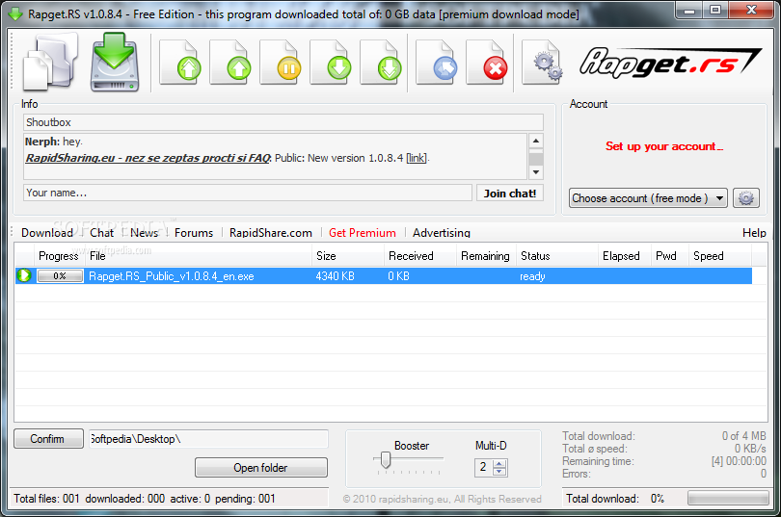This screenshot has height=517, width=781.
Task: Open Choose account (free mode) dropdown
Action: point(648,198)
